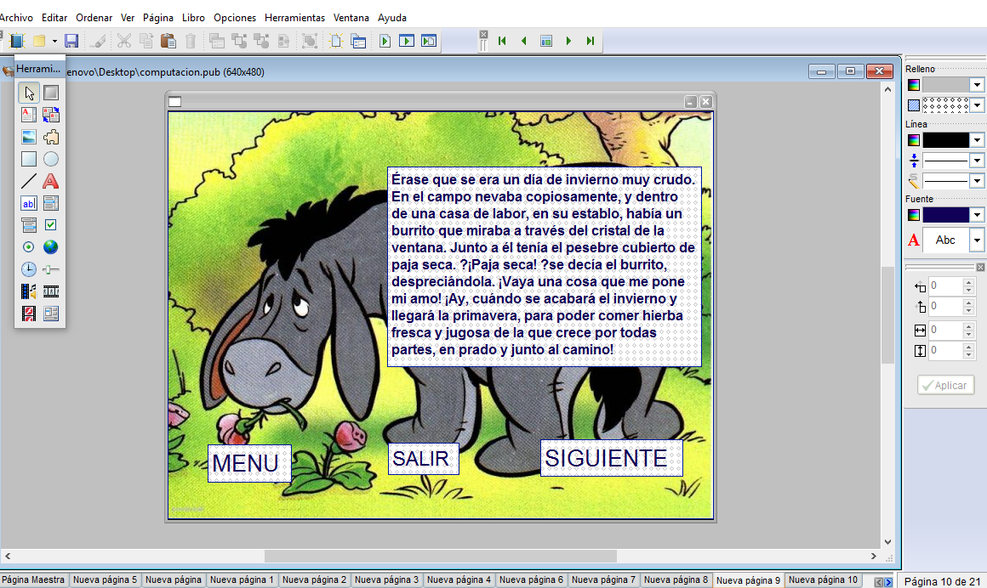Click the paste clipboard icon

pos(168,41)
